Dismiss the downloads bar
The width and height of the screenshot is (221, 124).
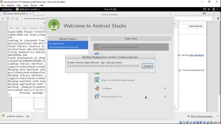point(218,116)
